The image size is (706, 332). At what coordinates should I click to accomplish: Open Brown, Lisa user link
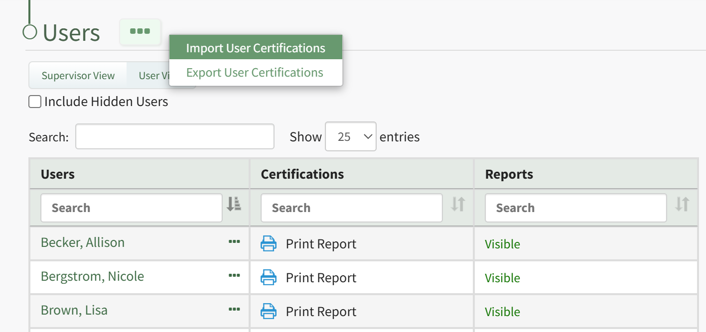(74, 310)
